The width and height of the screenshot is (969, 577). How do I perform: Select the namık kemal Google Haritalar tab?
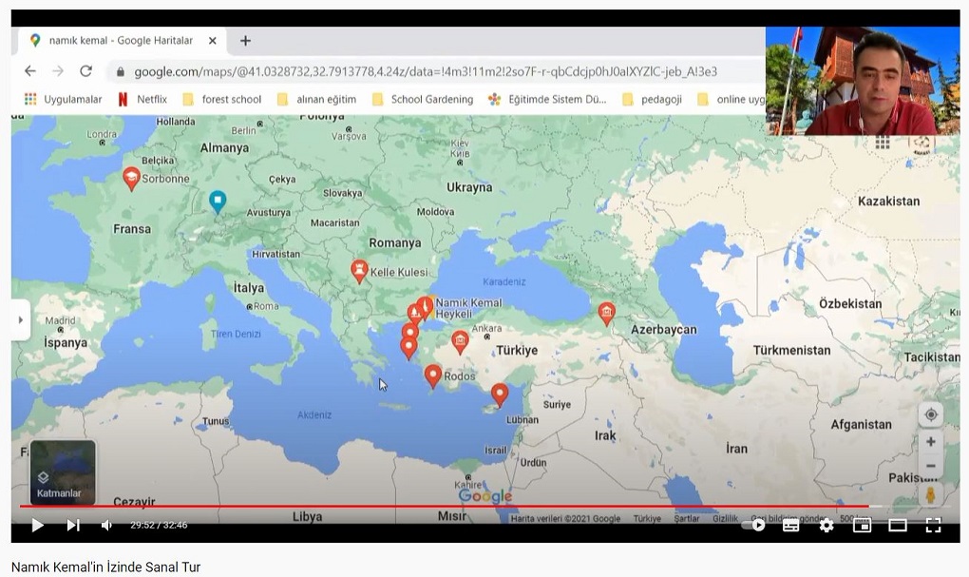[121, 41]
